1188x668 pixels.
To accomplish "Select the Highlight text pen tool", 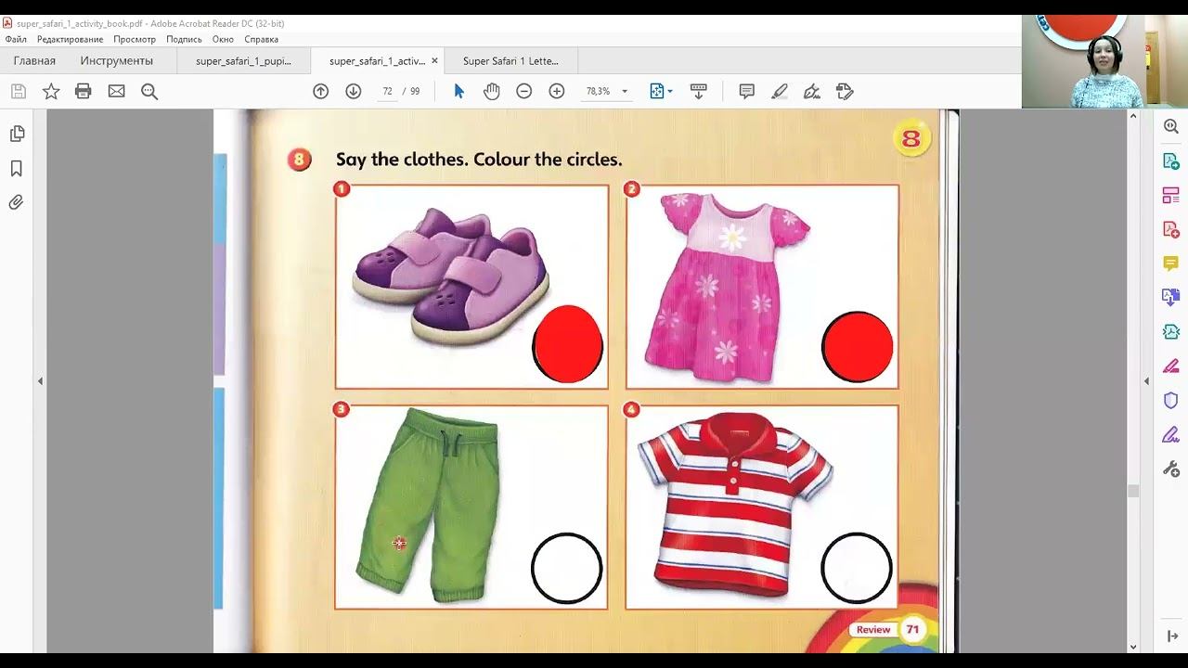I will pyautogui.click(x=780, y=91).
